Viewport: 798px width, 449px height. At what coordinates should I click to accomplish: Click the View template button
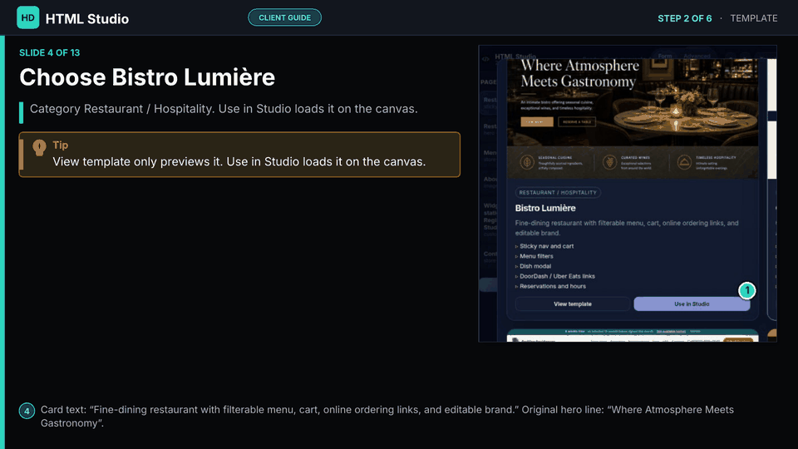(x=573, y=304)
